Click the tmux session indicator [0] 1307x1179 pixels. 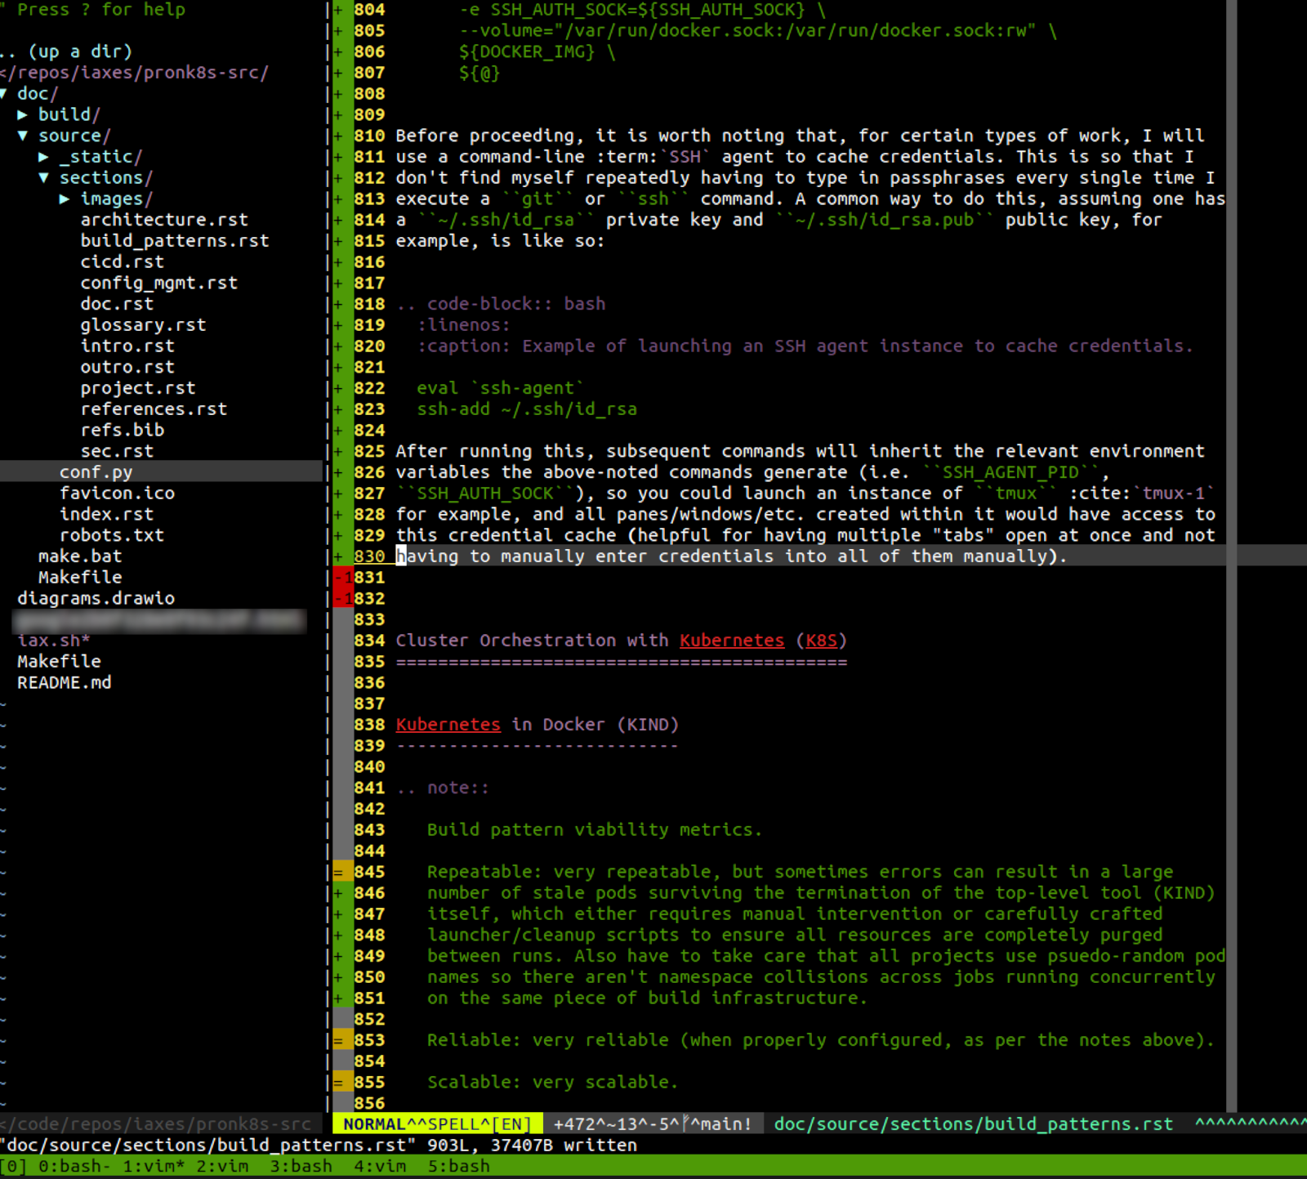(x=12, y=1167)
